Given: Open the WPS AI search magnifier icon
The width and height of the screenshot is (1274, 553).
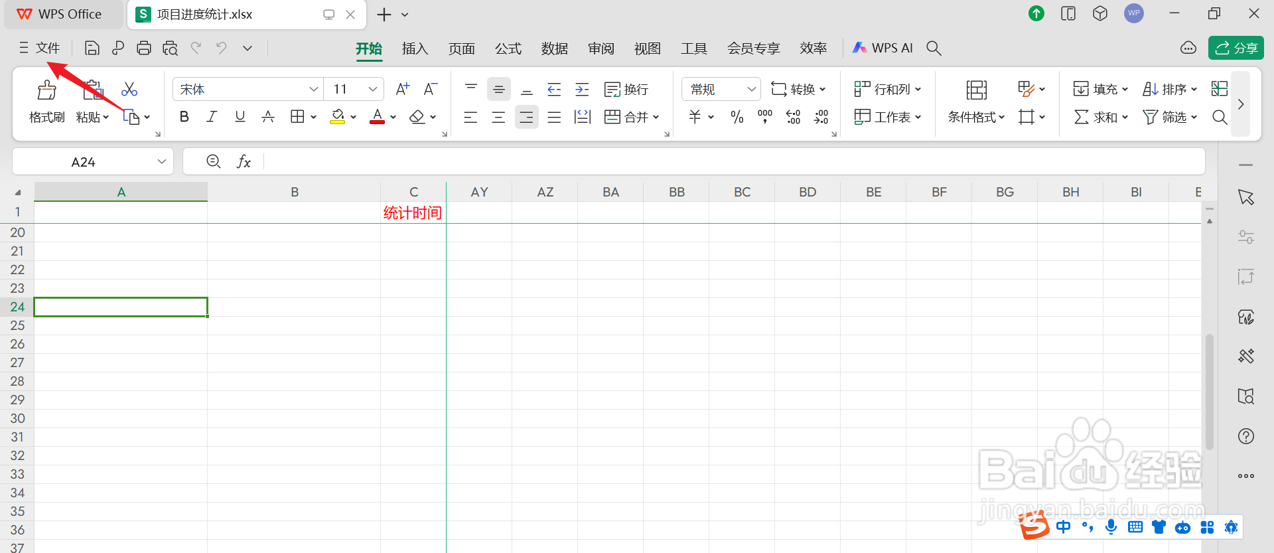Looking at the screenshot, I should 934,48.
